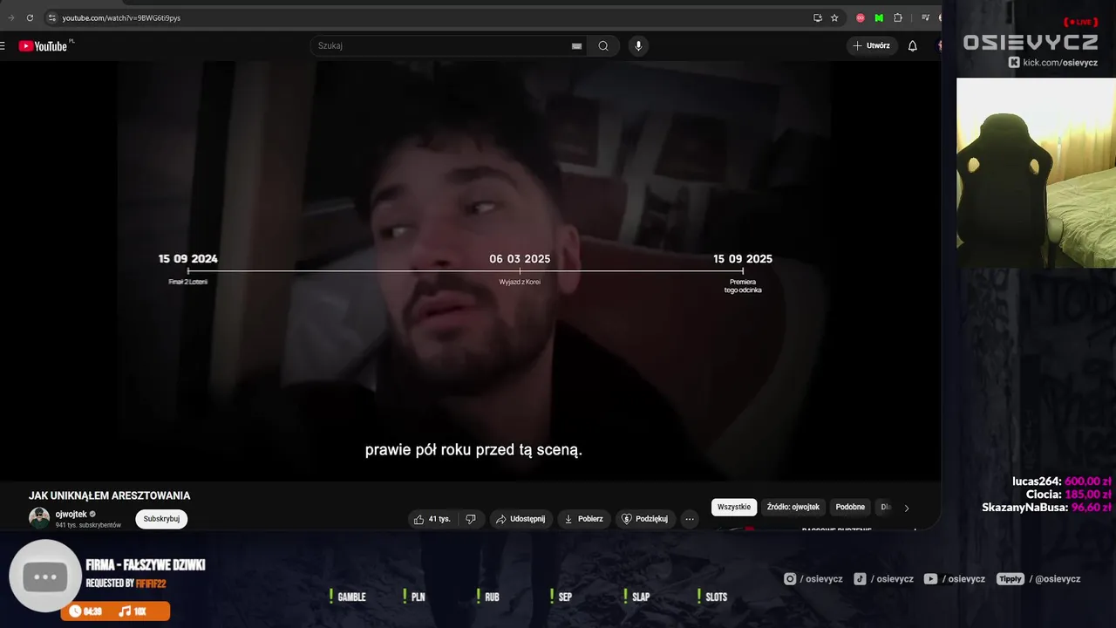This screenshot has height=628, width=1116.
Task: Click the song title FIRMA - FAŁSZYWE DZIWKI
Action: (146, 565)
